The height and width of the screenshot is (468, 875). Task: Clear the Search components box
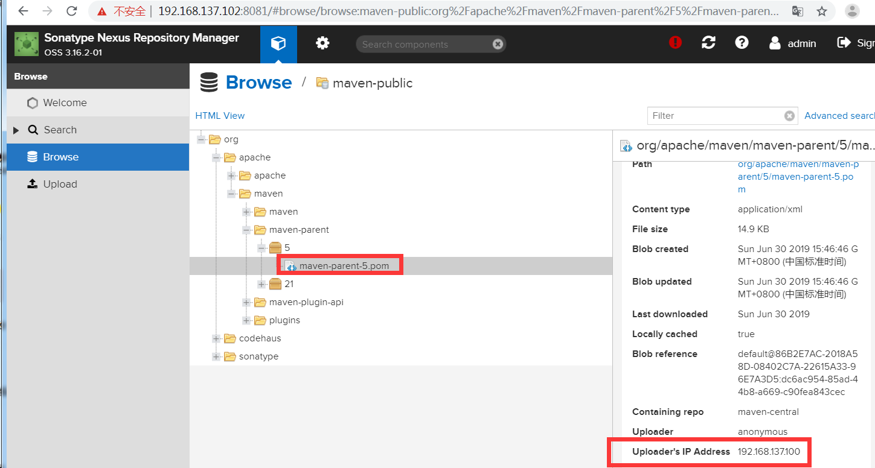[x=498, y=44]
